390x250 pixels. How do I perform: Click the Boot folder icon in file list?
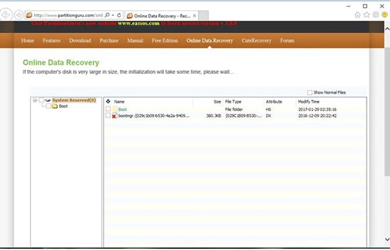pos(114,109)
